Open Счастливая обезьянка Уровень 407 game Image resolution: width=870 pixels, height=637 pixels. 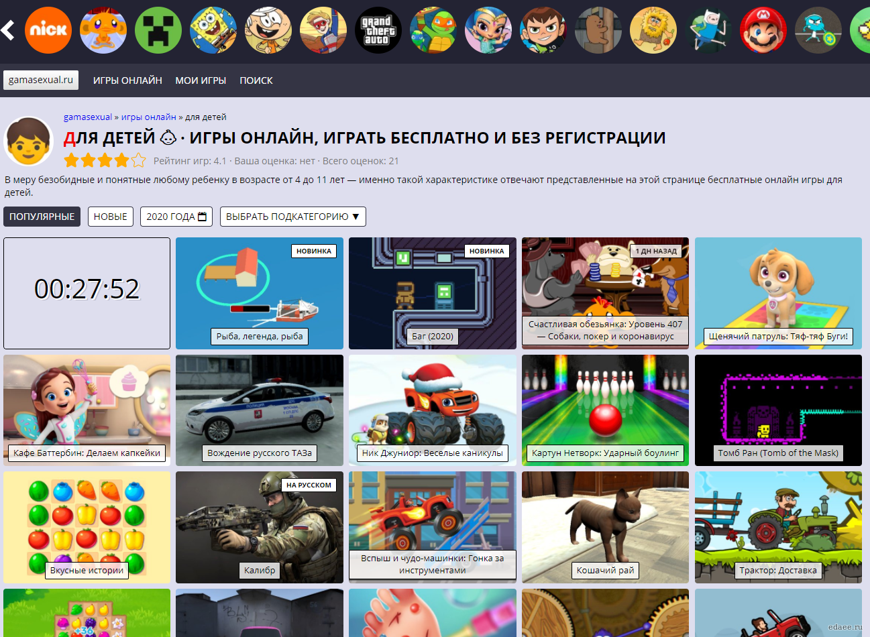pos(605,293)
